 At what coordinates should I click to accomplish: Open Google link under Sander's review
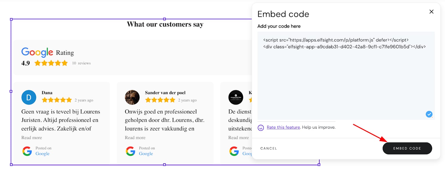[146, 154]
